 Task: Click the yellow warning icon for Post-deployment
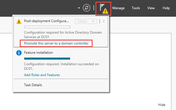[19, 22]
